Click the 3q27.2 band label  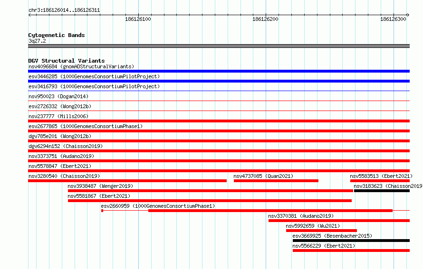(x=37, y=41)
